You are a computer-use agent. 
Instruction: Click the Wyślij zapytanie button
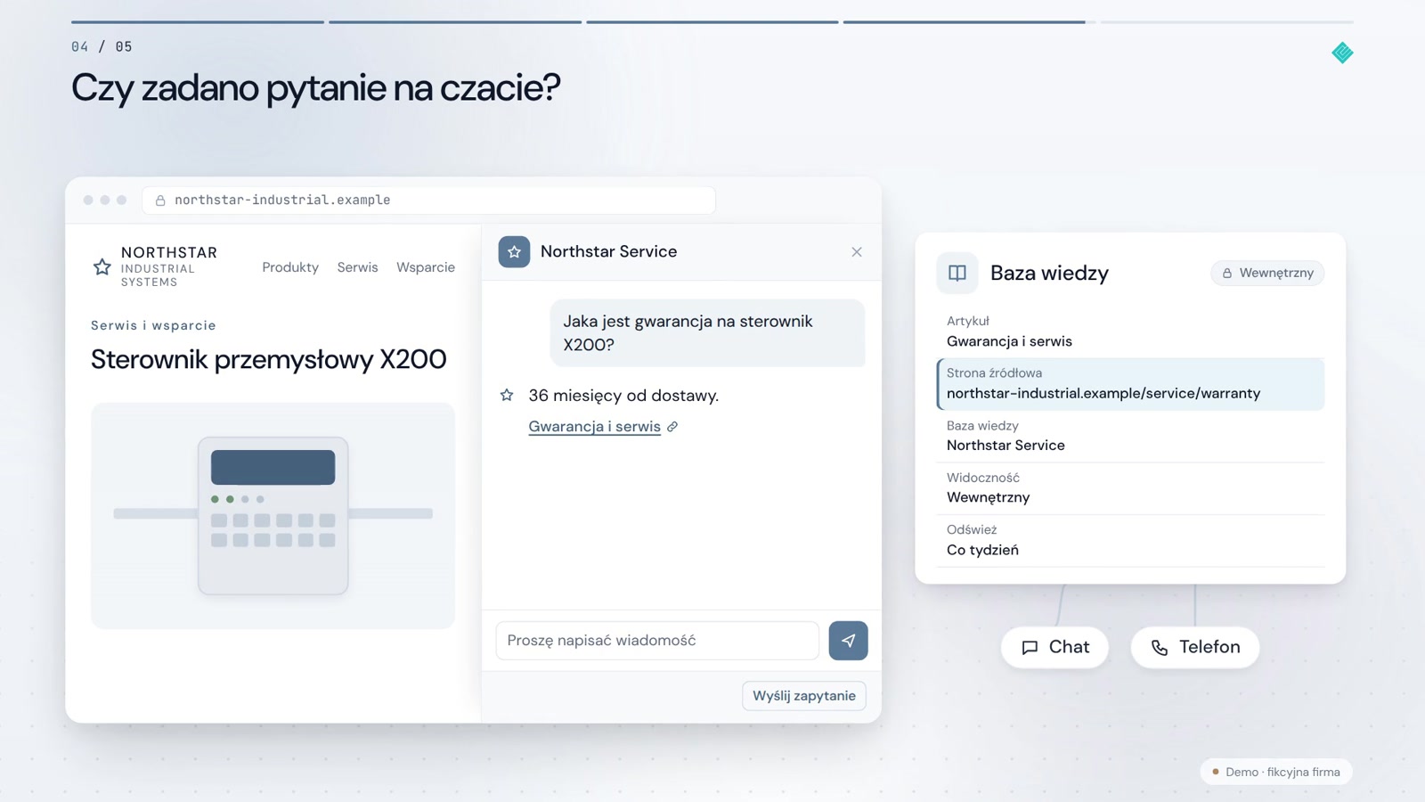coord(803,696)
